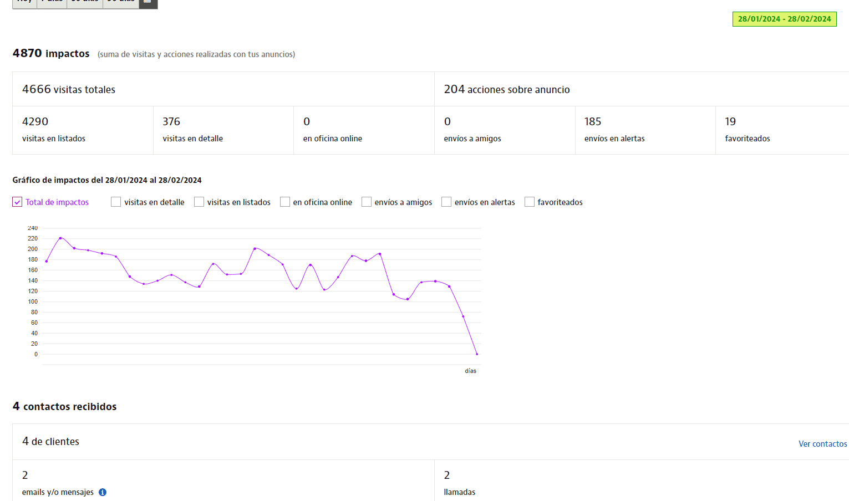Toggle the visitas en listados checkbox

[x=199, y=202]
